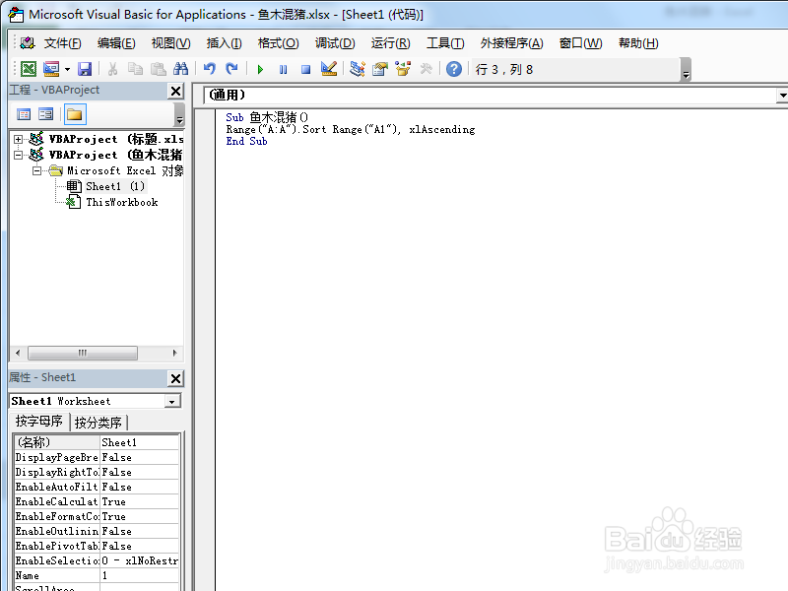Viewport: 788px width, 591px height.
Task: Open the Properties Window icon
Action: [x=380, y=69]
